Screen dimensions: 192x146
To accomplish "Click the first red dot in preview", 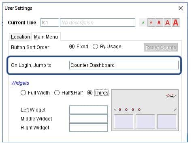I will (x=120, y=109).
